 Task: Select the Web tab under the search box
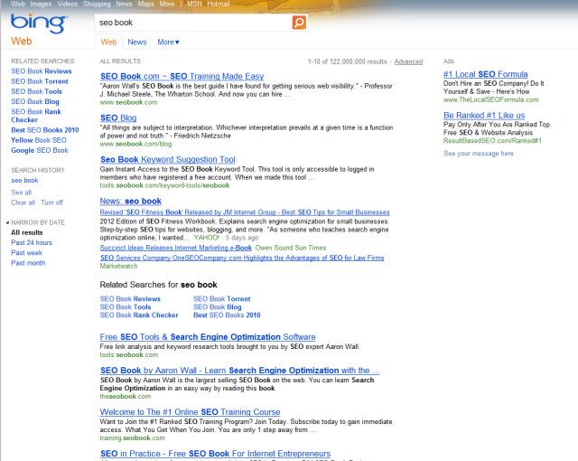(x=108, y=42)
